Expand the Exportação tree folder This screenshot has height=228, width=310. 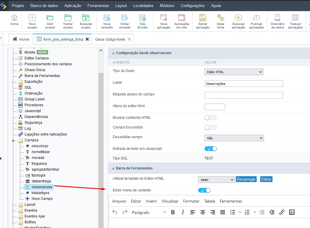[x=13, y=82]
